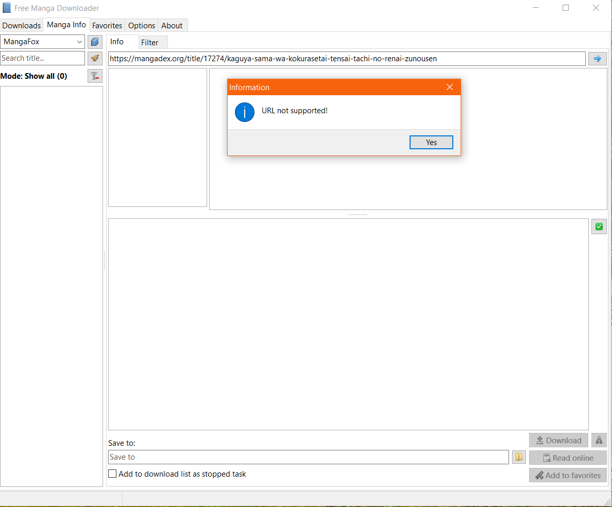This screenshot has height=507, width=612.
Task: Open the About tab
Action: pyautogui.click(x=172, y=26)
